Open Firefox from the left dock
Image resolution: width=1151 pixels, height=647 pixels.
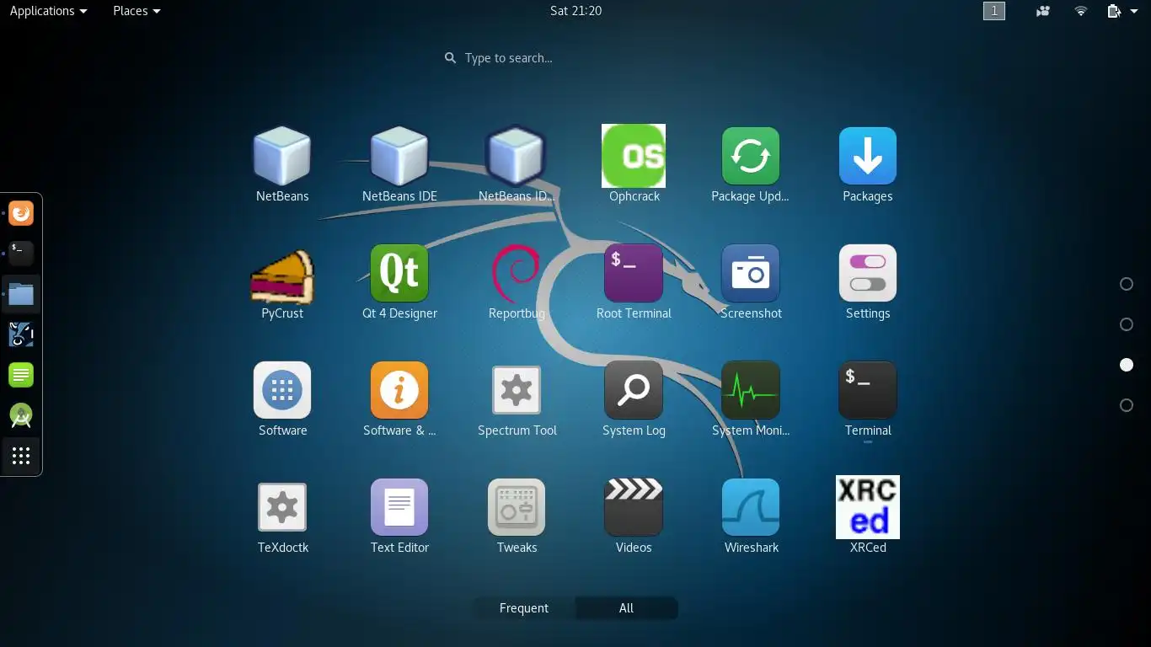[21, 213]
